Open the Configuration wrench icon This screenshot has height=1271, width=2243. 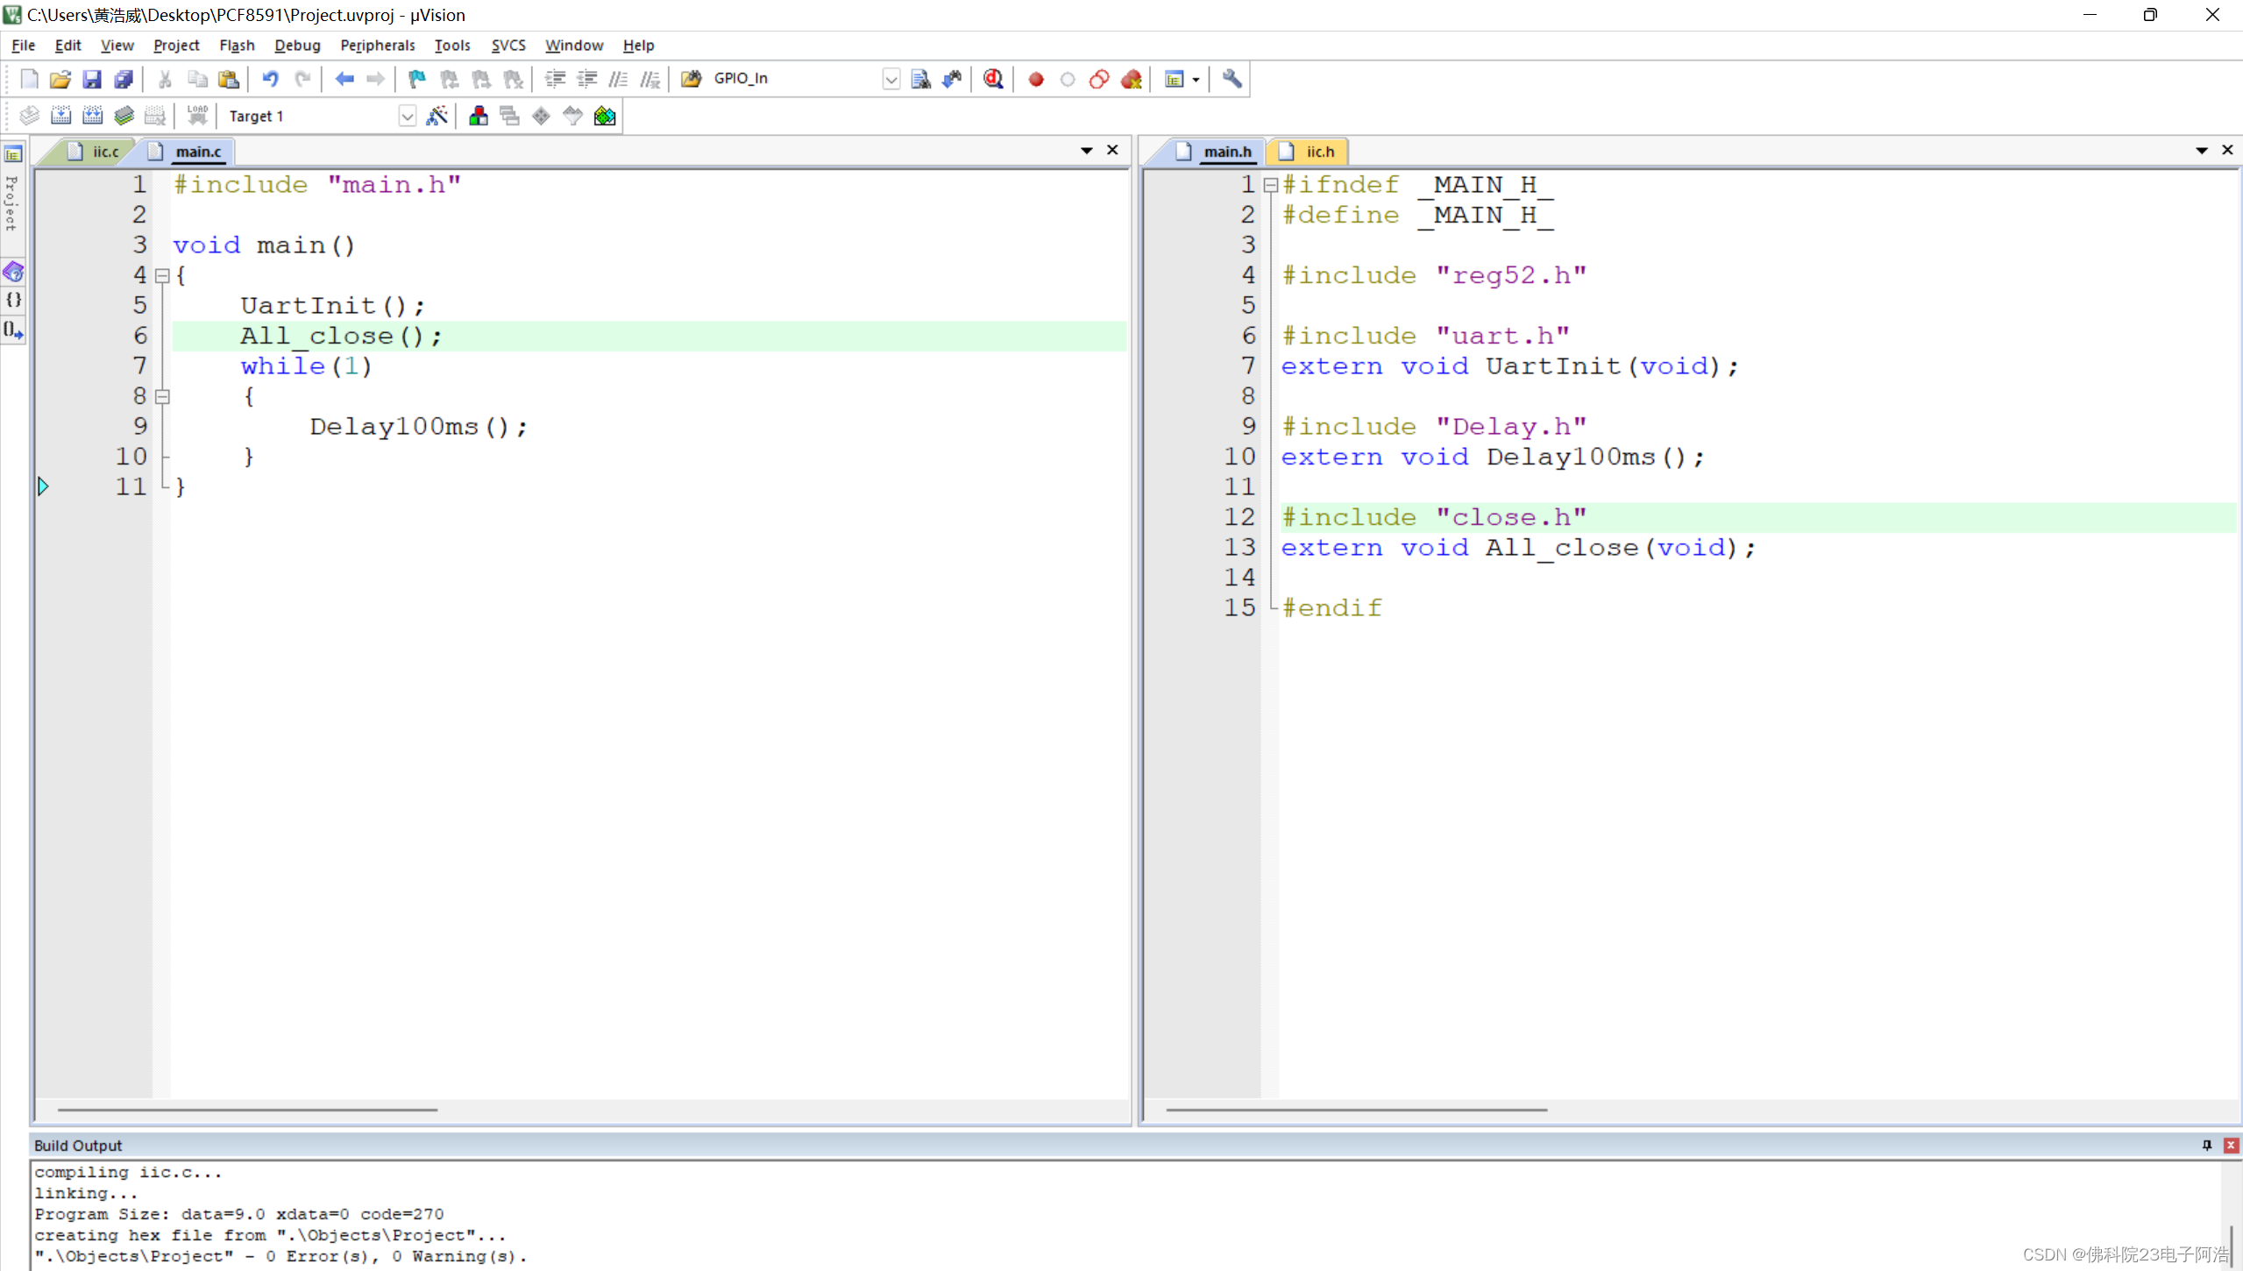1232,79
